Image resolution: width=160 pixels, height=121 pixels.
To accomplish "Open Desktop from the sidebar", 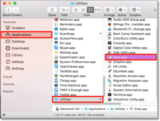I will point(15,41).
